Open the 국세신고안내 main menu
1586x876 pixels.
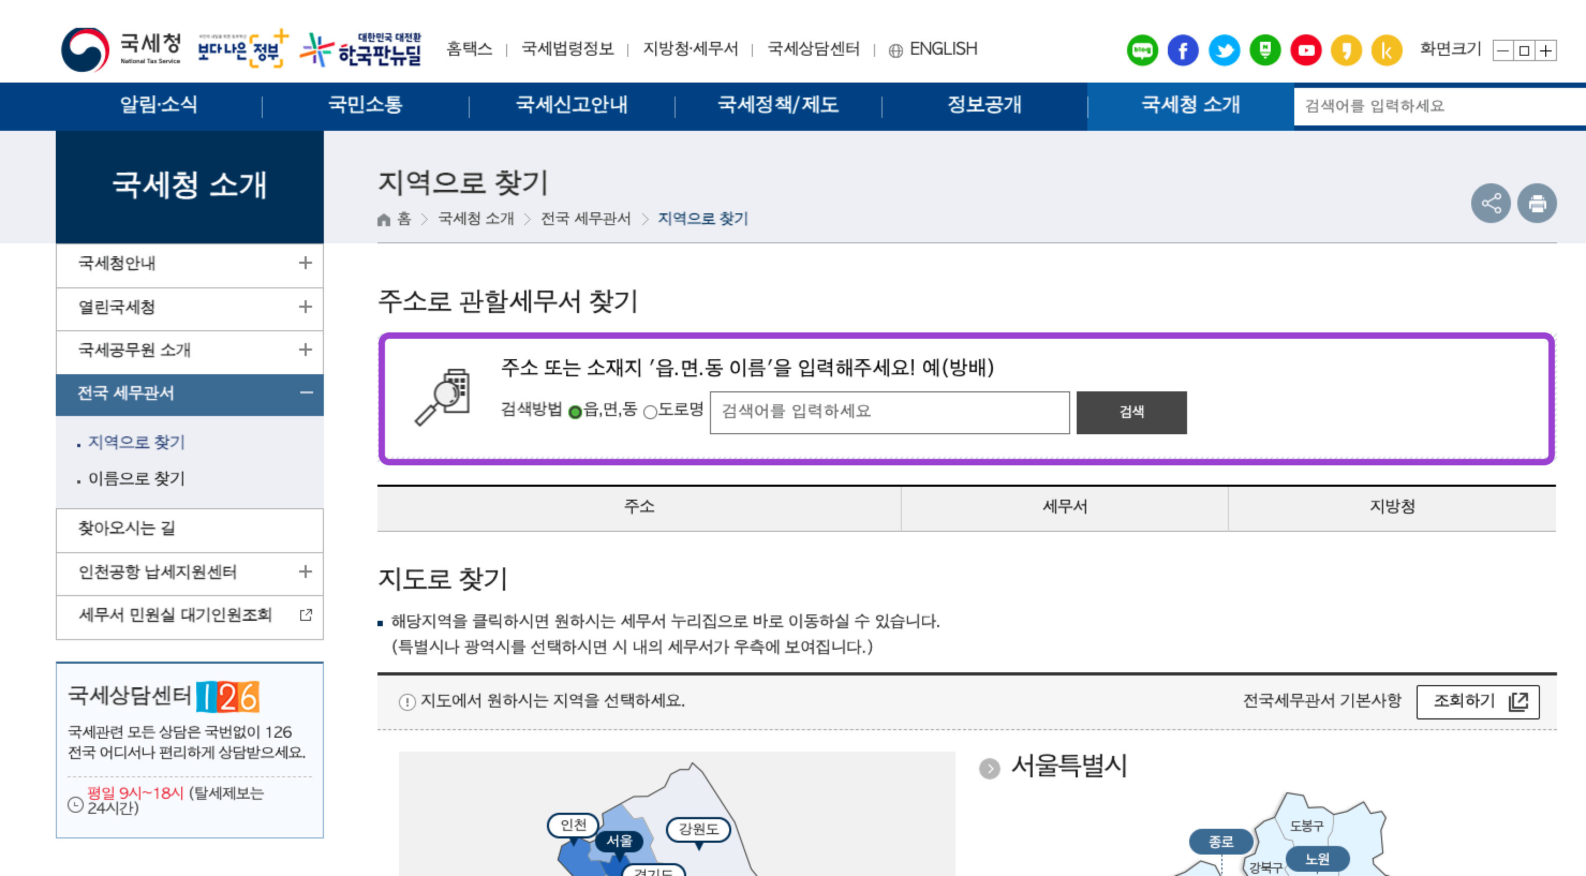pyautogui.click(x=572, y=105)
